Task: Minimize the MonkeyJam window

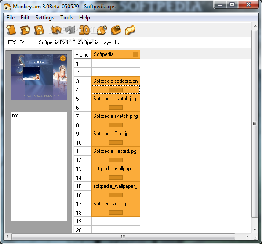Action: coord(220,5)
